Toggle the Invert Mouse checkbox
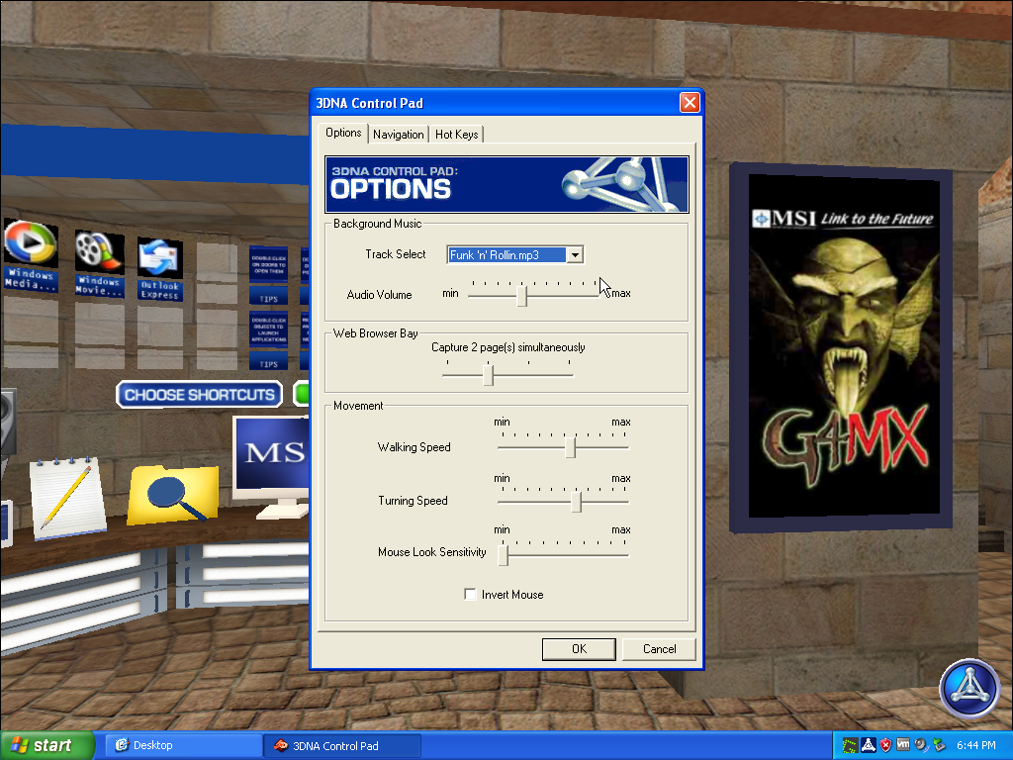Viewport: 1013px width, 760px height. 470,594
